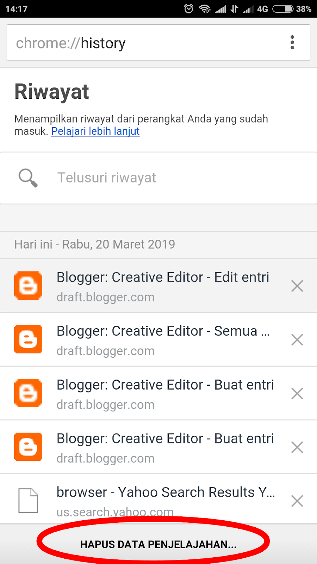The image size is (317, 564).
Task: Tap the Wi-Fi icon in status bar
Action: tap(204, 9)
